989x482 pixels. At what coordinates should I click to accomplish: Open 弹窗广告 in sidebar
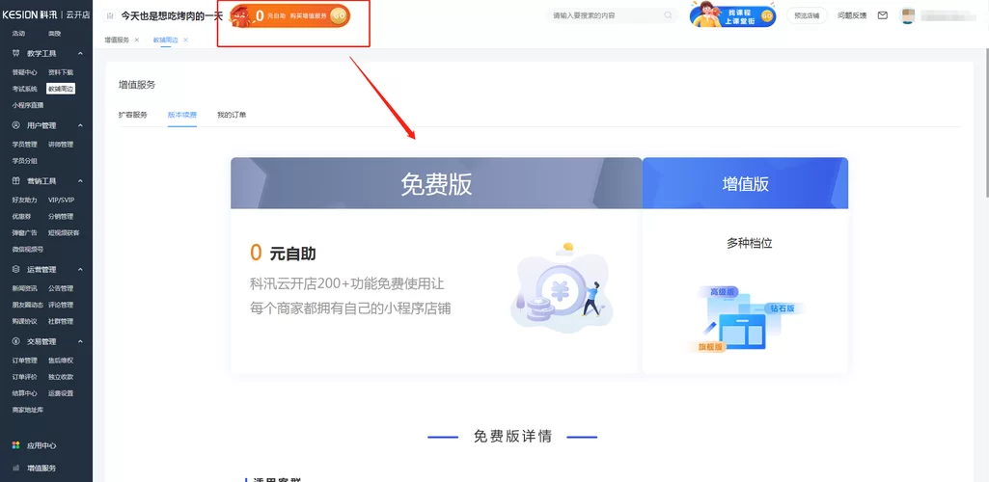24,232
